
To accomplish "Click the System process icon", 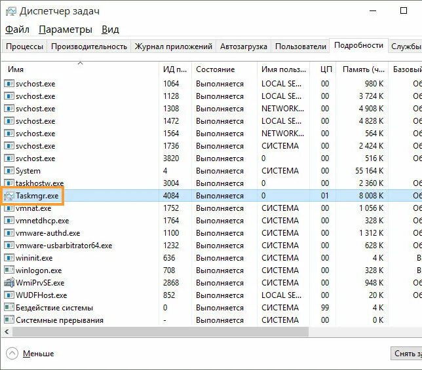I will tap(9, 171).
